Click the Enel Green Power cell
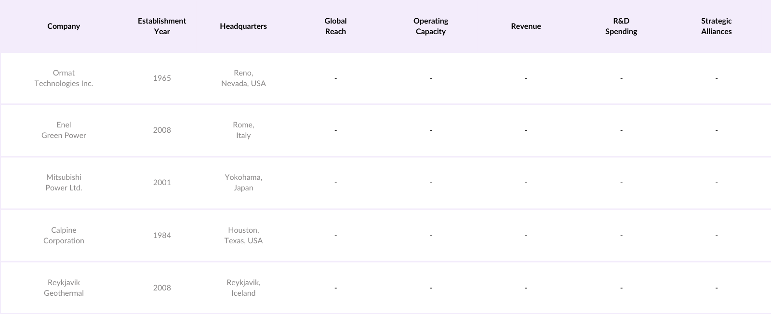771x314 pixels. coord(64,130)
